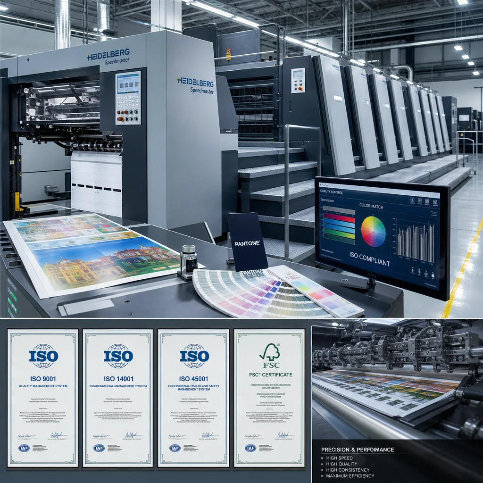Select the gray top bar on the Quality Control monitor
The width and height of the screenshot is (483, 483).
339,210
